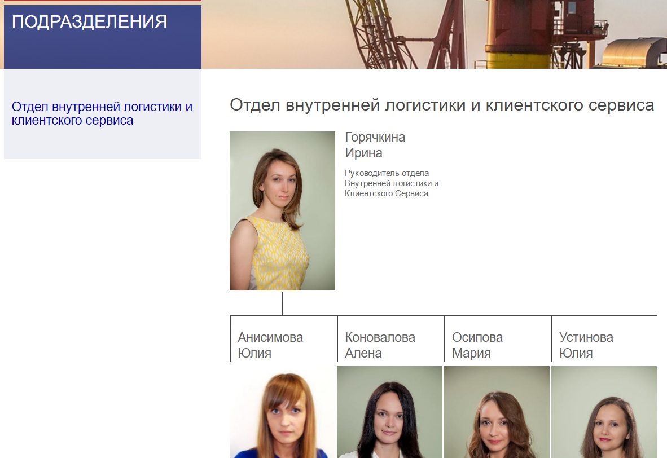Image resolution: width=667 pixels, height=458 pixels.
Task: Select the name Осипова Мария
Action: point(477,345)
